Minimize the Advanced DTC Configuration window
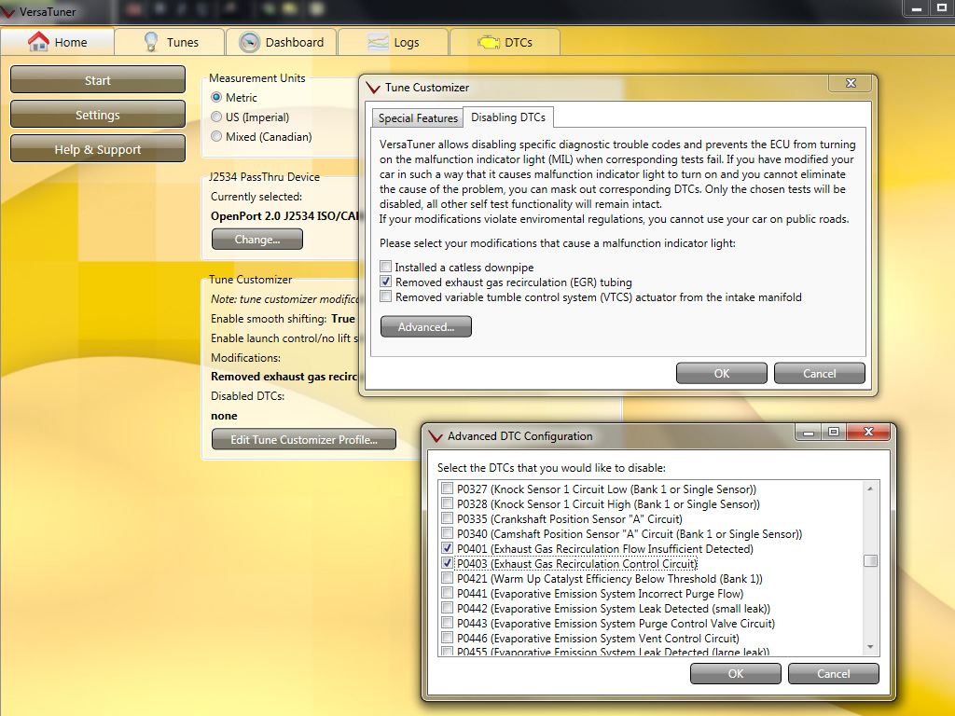Screen dimensions: 955x716 click(809, 433)
